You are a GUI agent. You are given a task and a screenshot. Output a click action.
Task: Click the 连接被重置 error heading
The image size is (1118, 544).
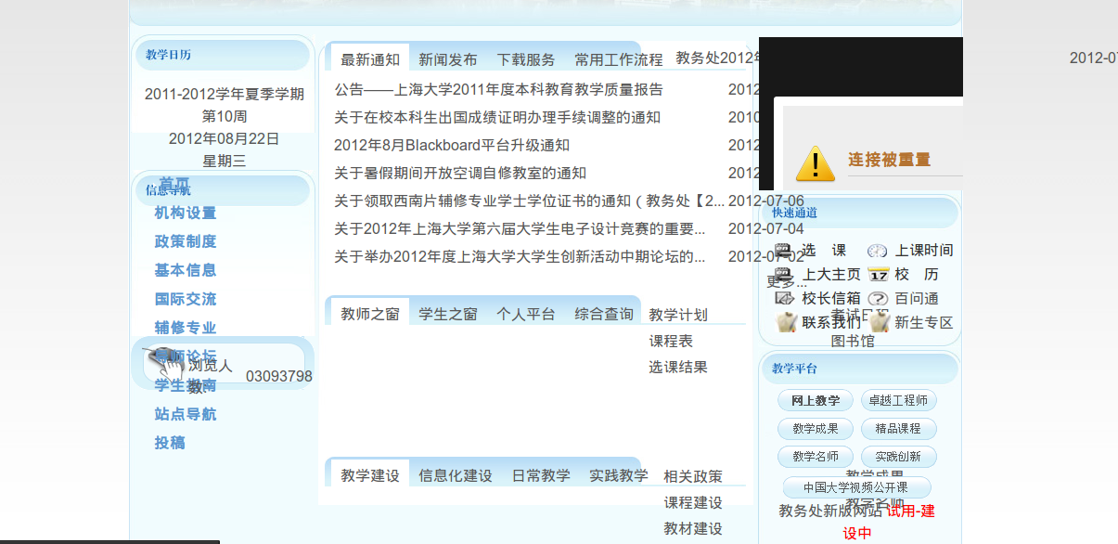889,160
